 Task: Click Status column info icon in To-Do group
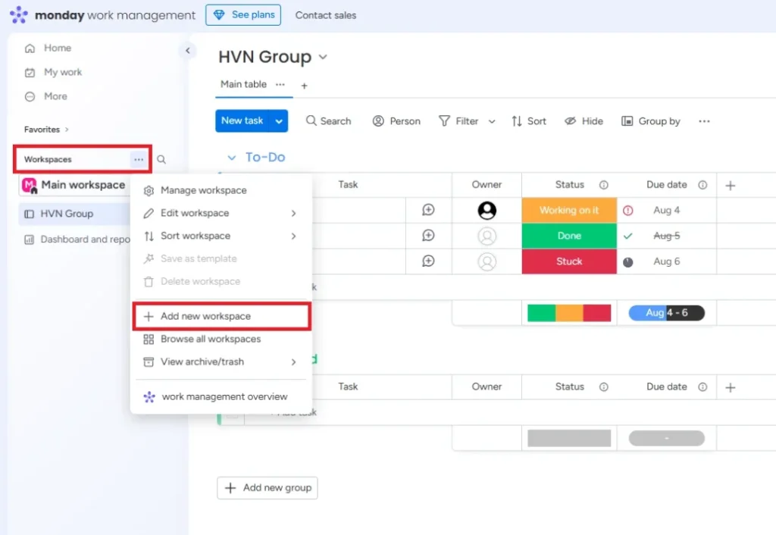point(604,185)
